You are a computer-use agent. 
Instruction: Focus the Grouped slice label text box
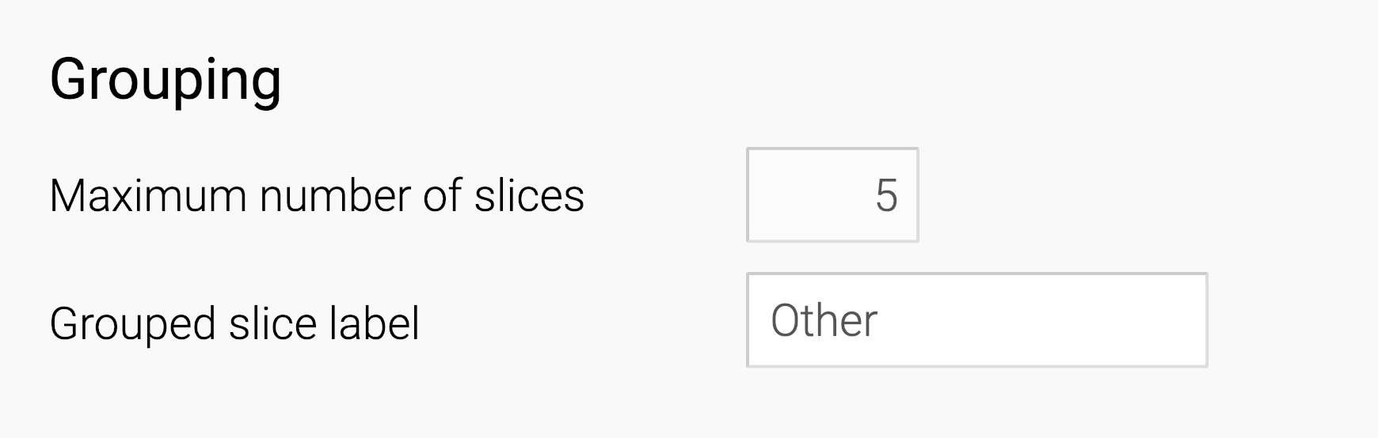(x=976, y=320)
